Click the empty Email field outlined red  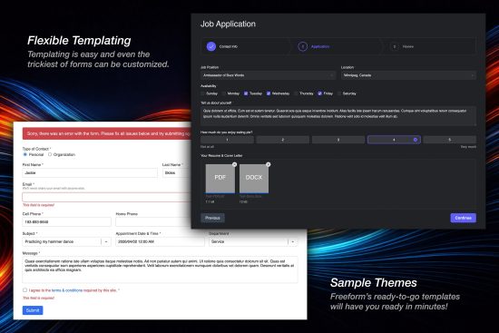[107, 197]
